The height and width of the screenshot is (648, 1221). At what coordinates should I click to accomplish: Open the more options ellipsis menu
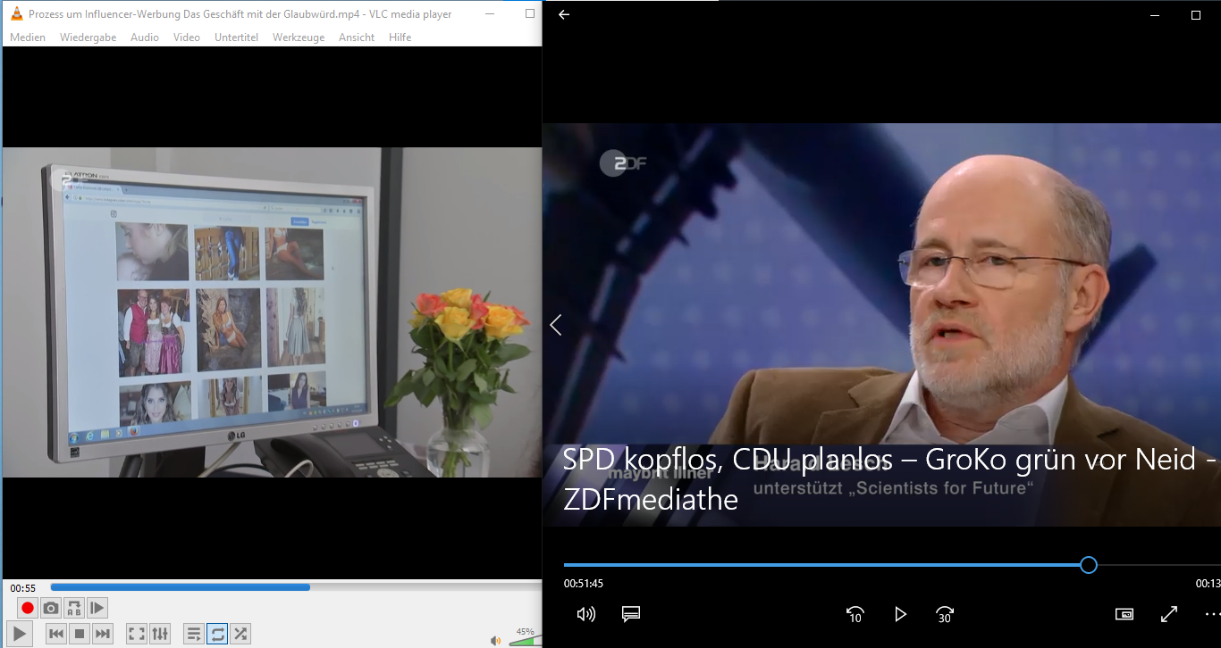point(1211,614)
